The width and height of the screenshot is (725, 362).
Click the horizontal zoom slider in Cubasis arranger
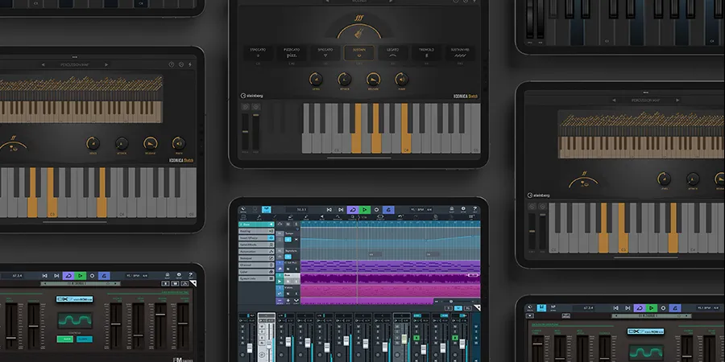451,302
